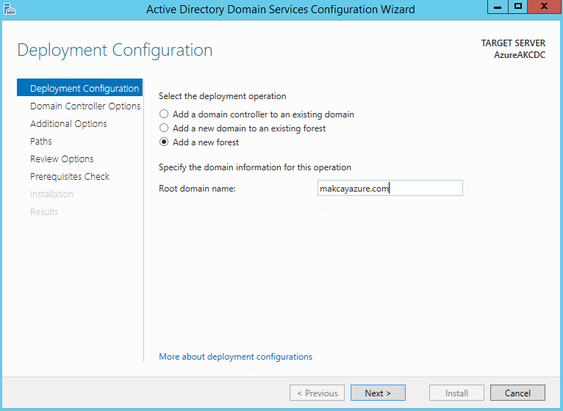This screenshot has height=411, width=563.
Task: Click Select the deployment operation text
Action: 223,96
